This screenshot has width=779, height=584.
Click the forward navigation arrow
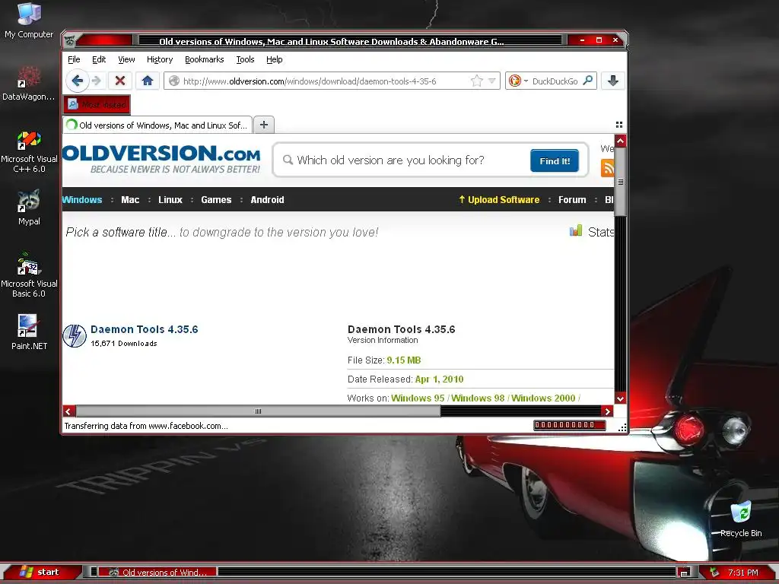(97, 81)
